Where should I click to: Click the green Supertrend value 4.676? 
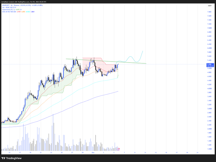17,10
